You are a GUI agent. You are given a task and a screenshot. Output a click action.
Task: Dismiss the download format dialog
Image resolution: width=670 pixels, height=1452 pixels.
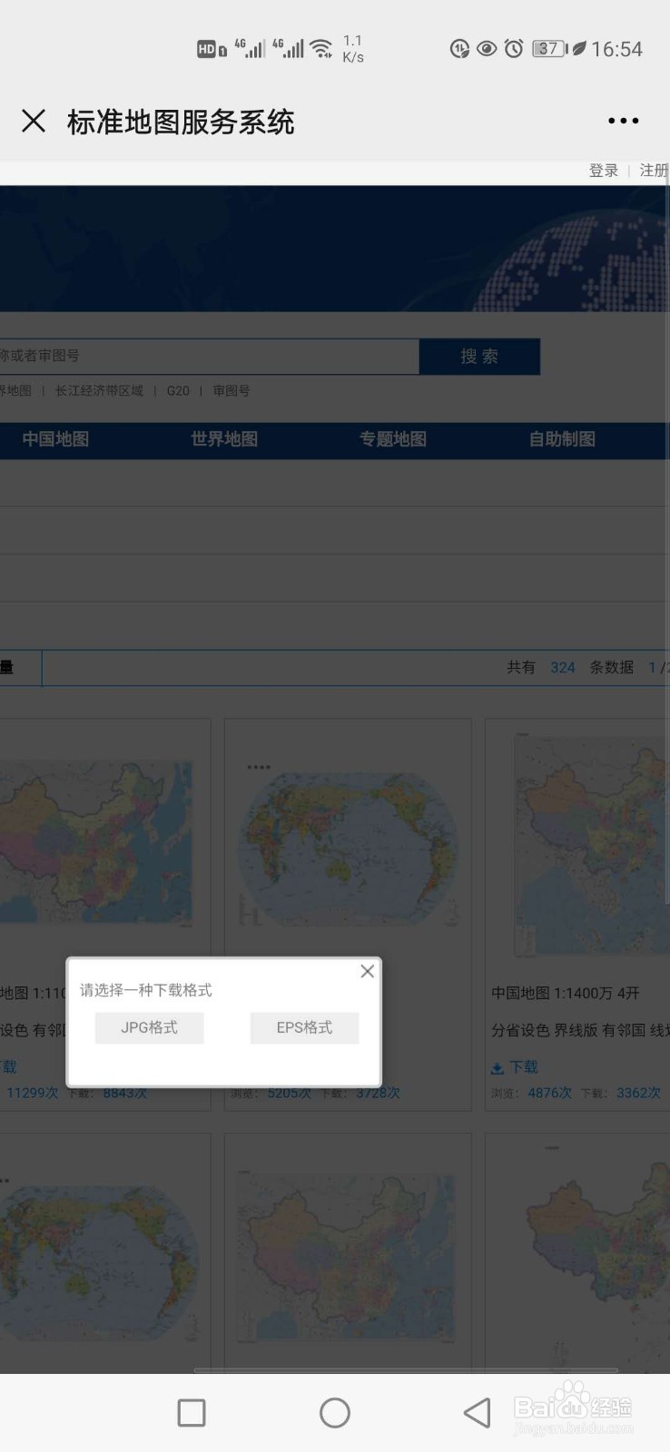point(367,971)
